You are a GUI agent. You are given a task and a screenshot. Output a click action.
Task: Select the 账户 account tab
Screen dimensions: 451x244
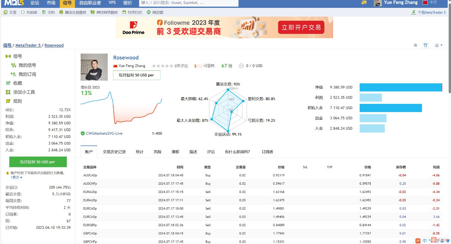coord(89,152)
